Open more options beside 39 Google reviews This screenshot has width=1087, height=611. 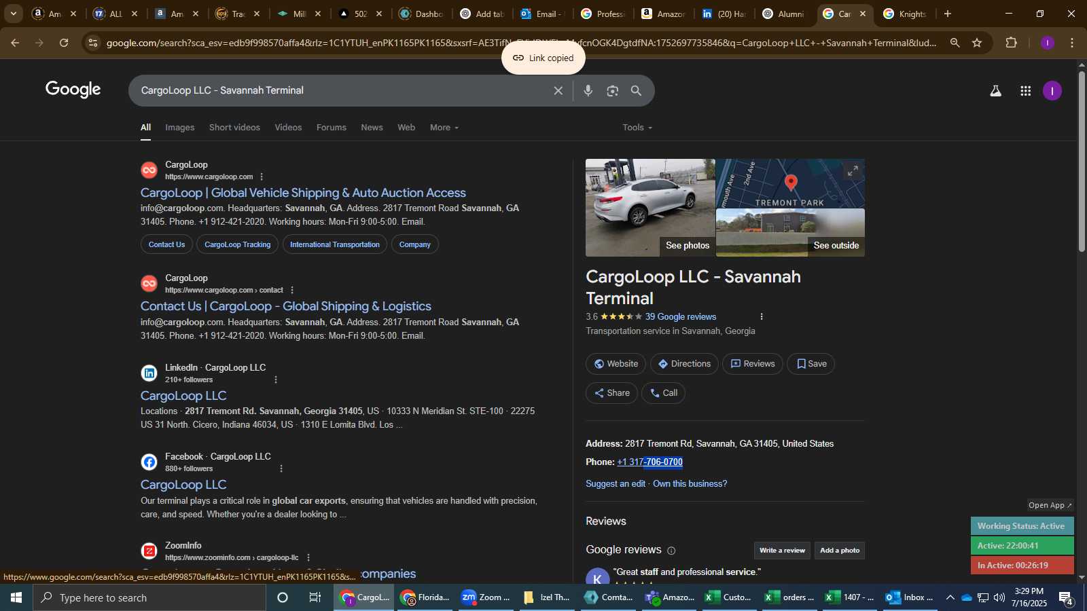762,317
